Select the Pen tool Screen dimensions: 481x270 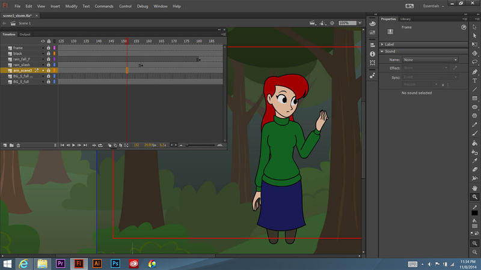(x=474, y=72)
